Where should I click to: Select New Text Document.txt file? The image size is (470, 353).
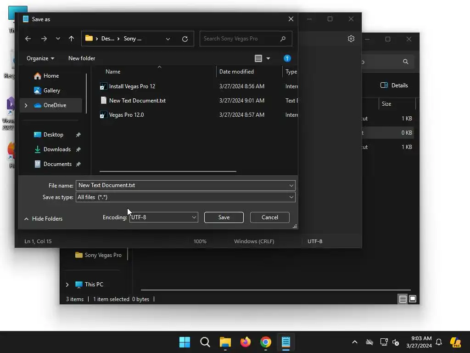point(137,101)
